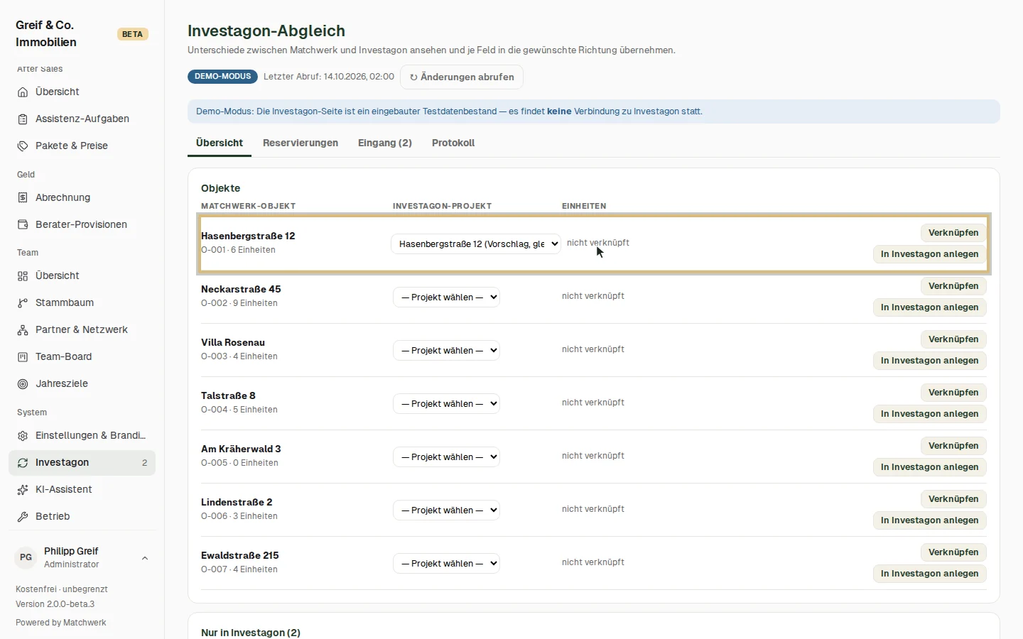This screenshot has width=1023, height=639.
Task: Open project dropdown for Villa Rosenau
Action: click(446, 351)
